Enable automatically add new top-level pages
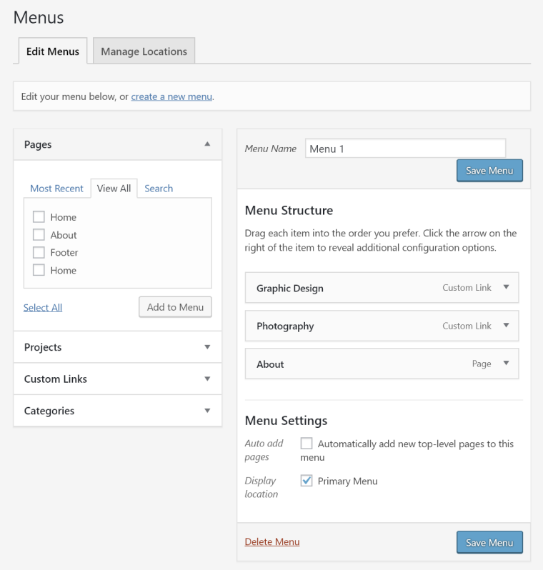 pyautogui.click(x=307, y=444)
